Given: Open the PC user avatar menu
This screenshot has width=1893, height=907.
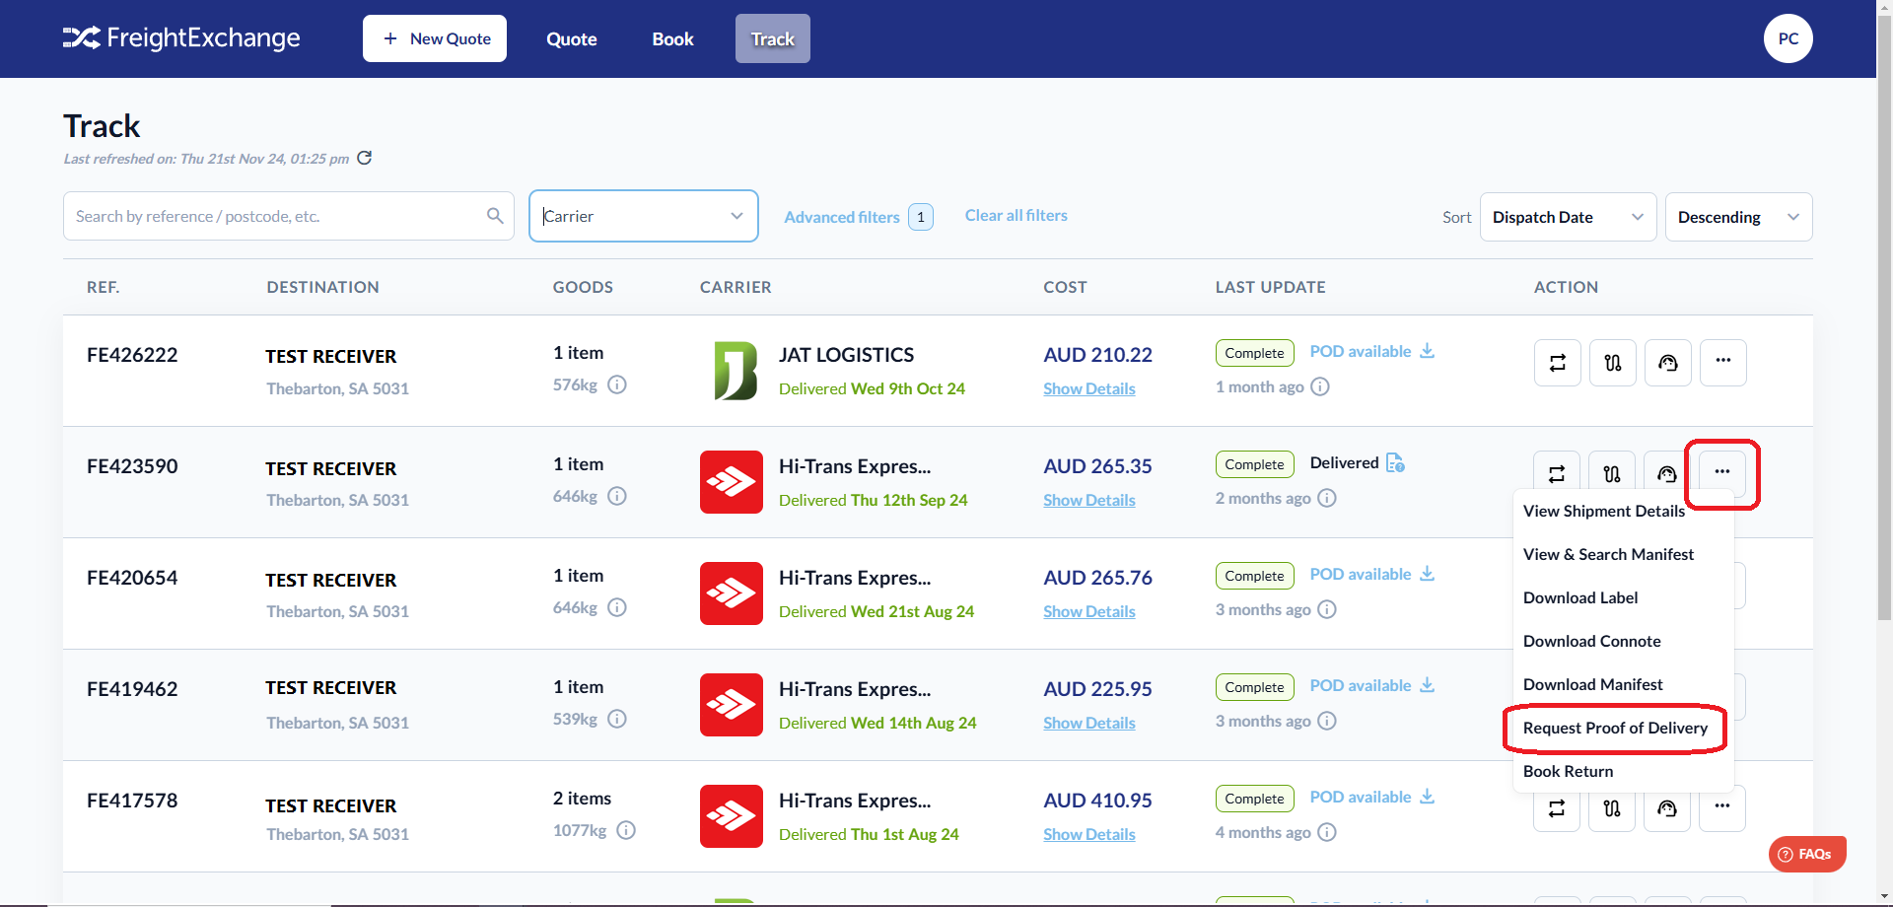Looking at the screenshot, I should click(1788, 38).
